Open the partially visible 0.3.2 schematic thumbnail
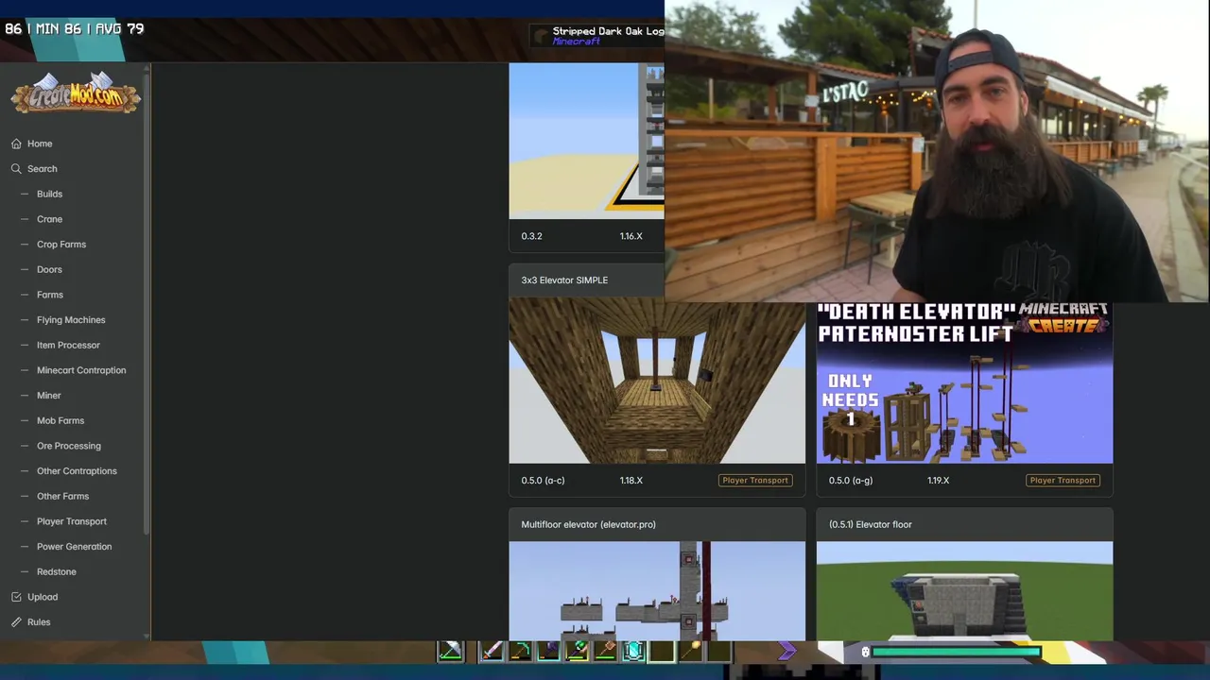Image resolution: width=1210 pixels, height=680 pixels. click(x=586, y=141)
